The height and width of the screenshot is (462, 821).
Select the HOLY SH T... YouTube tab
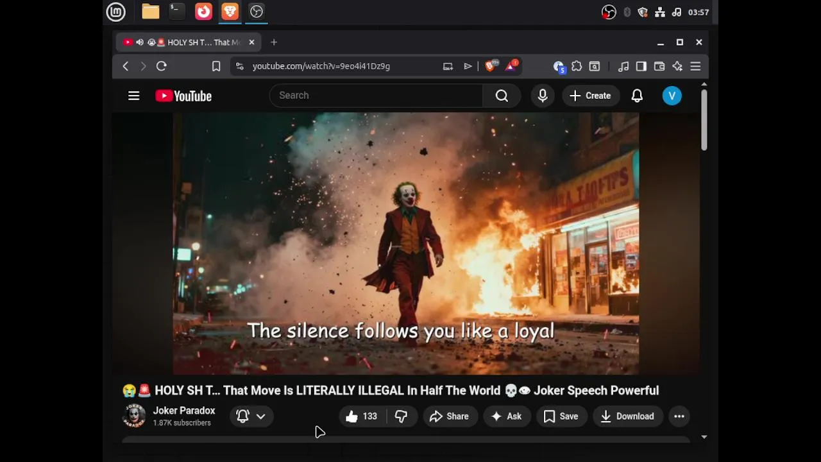188,42
